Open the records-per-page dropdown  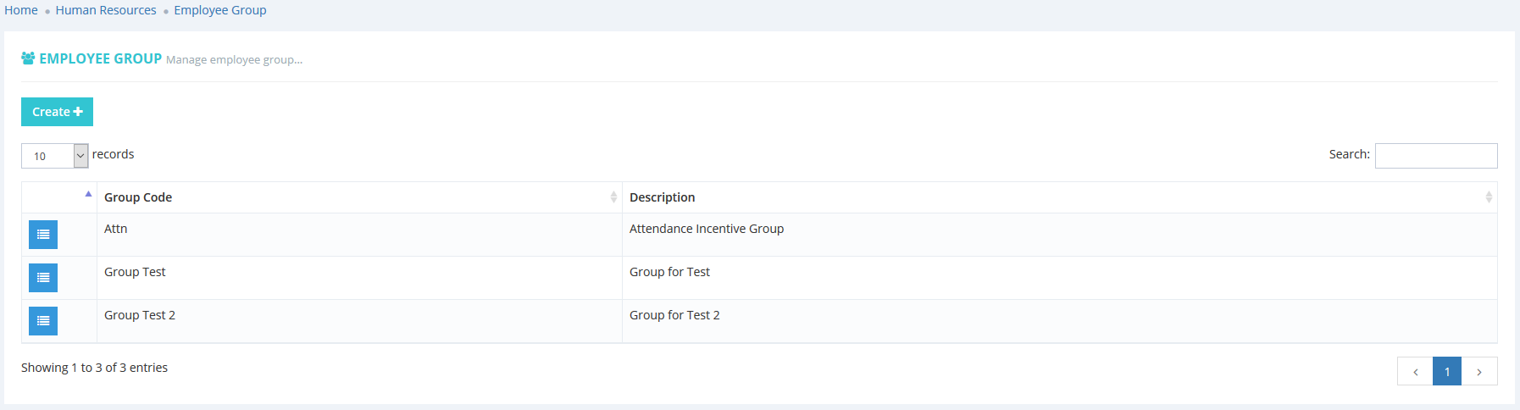(x=55, y=156)
